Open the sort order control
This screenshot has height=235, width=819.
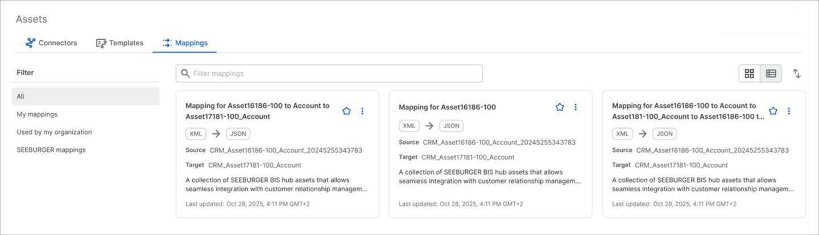[797, 73]
